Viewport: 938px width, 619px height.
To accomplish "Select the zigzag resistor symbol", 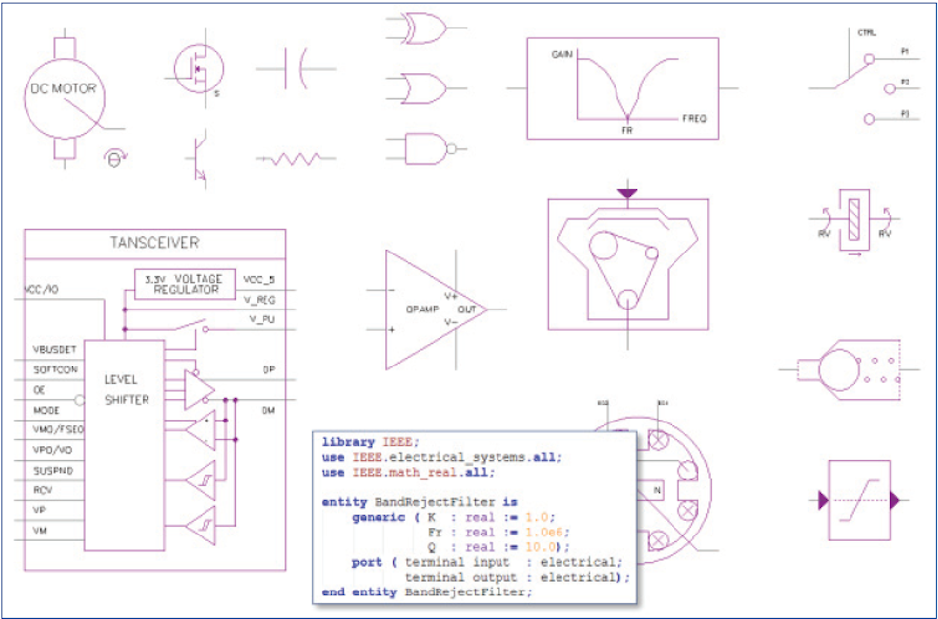I will 295,157.
